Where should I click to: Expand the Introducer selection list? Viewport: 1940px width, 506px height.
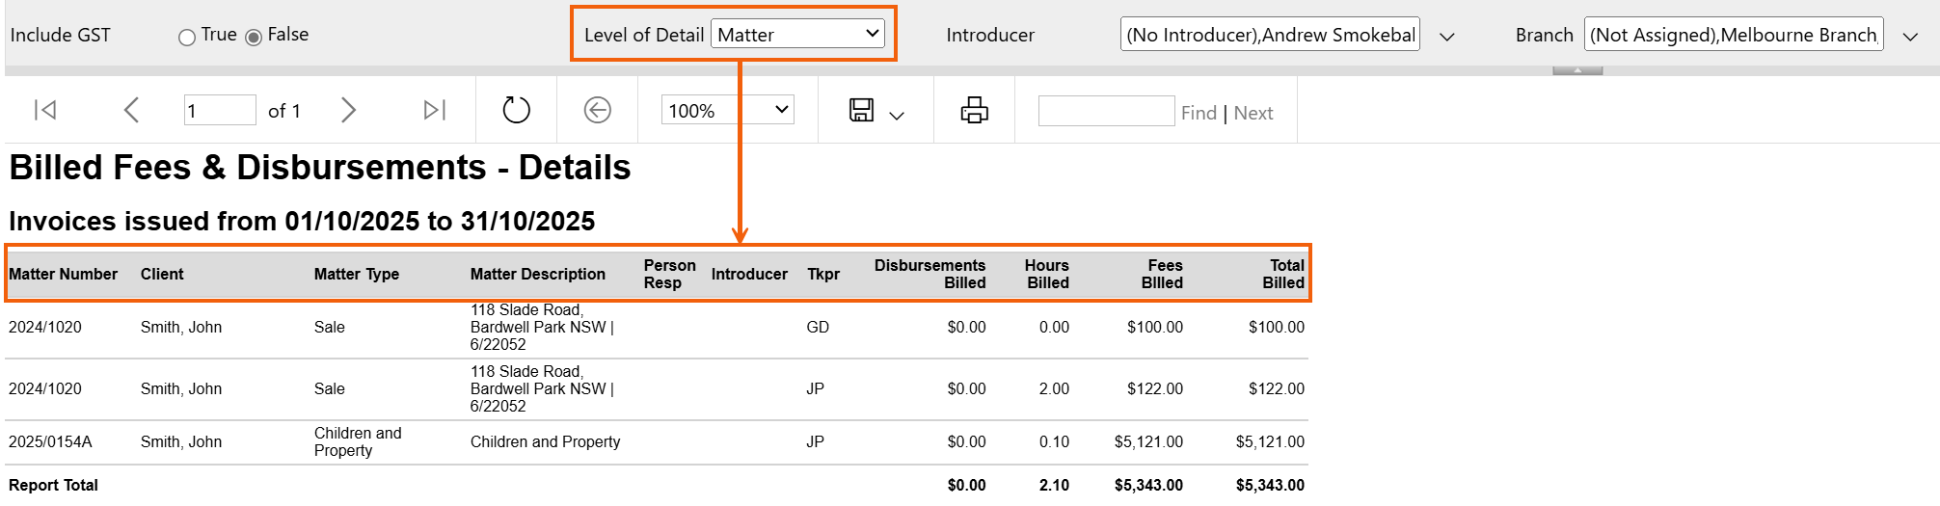(x=1446, y=37)
